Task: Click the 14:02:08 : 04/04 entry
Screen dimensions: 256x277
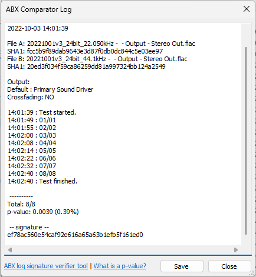Action: (x=32, y=143)
